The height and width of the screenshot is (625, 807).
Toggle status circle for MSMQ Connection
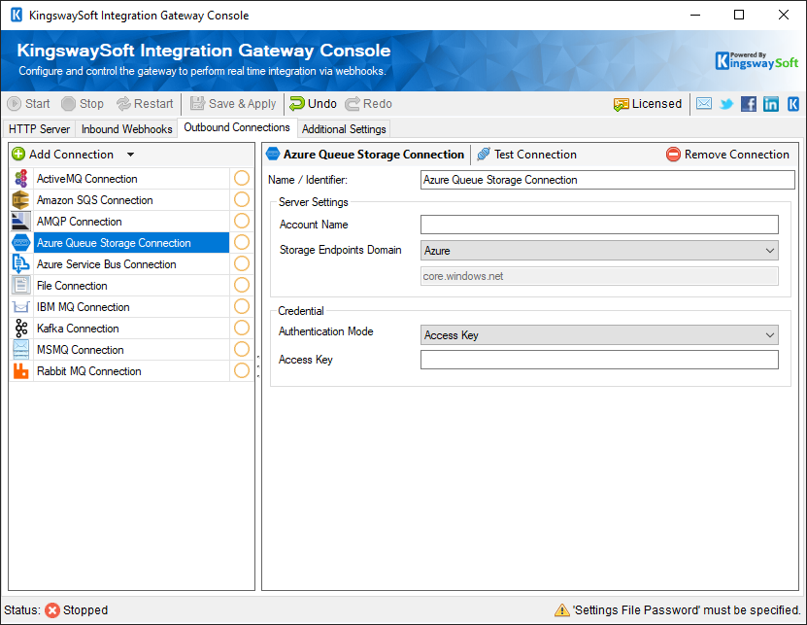242,349
